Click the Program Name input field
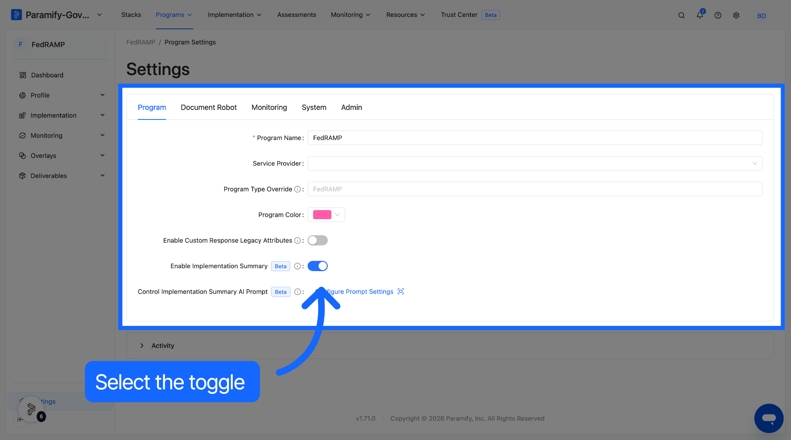Screen dimensions: 791x440 [x=535, y=138]
